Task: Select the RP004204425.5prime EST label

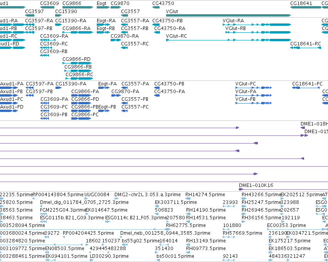Action: (x=89, y=234)
